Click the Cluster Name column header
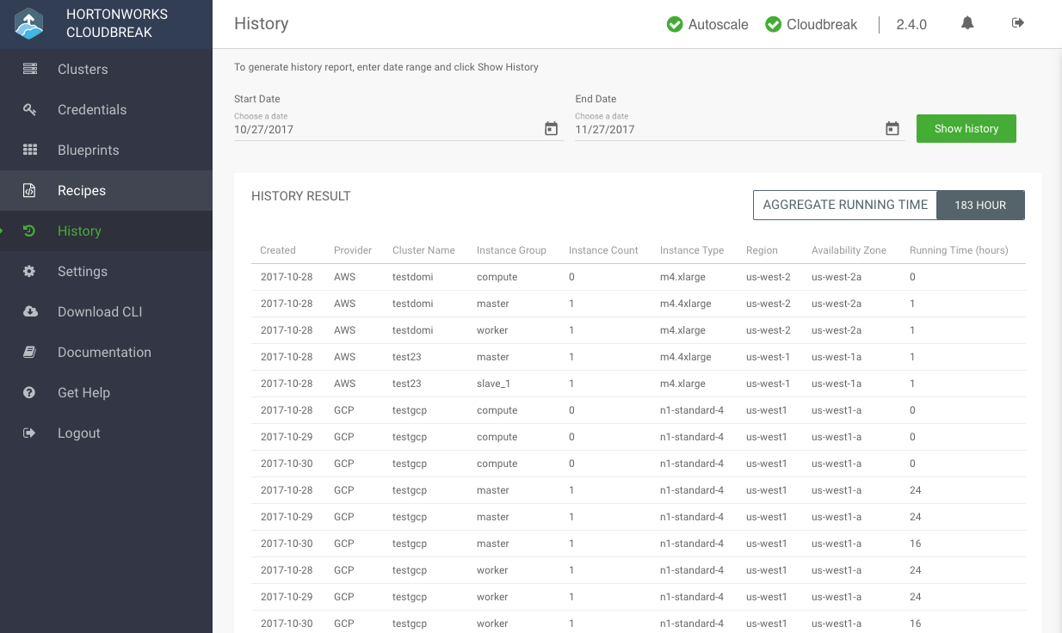 click(423, 250)
